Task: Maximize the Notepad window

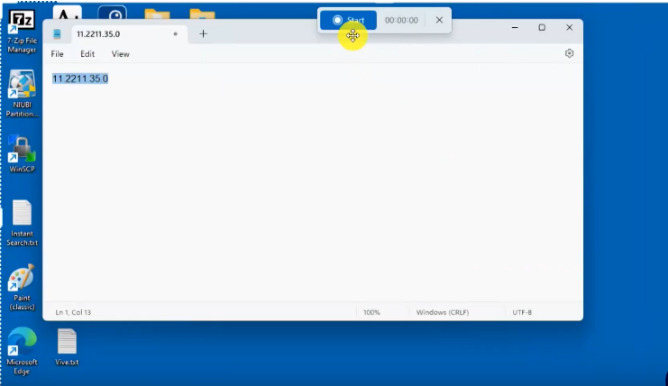Action: click(542, 27)
